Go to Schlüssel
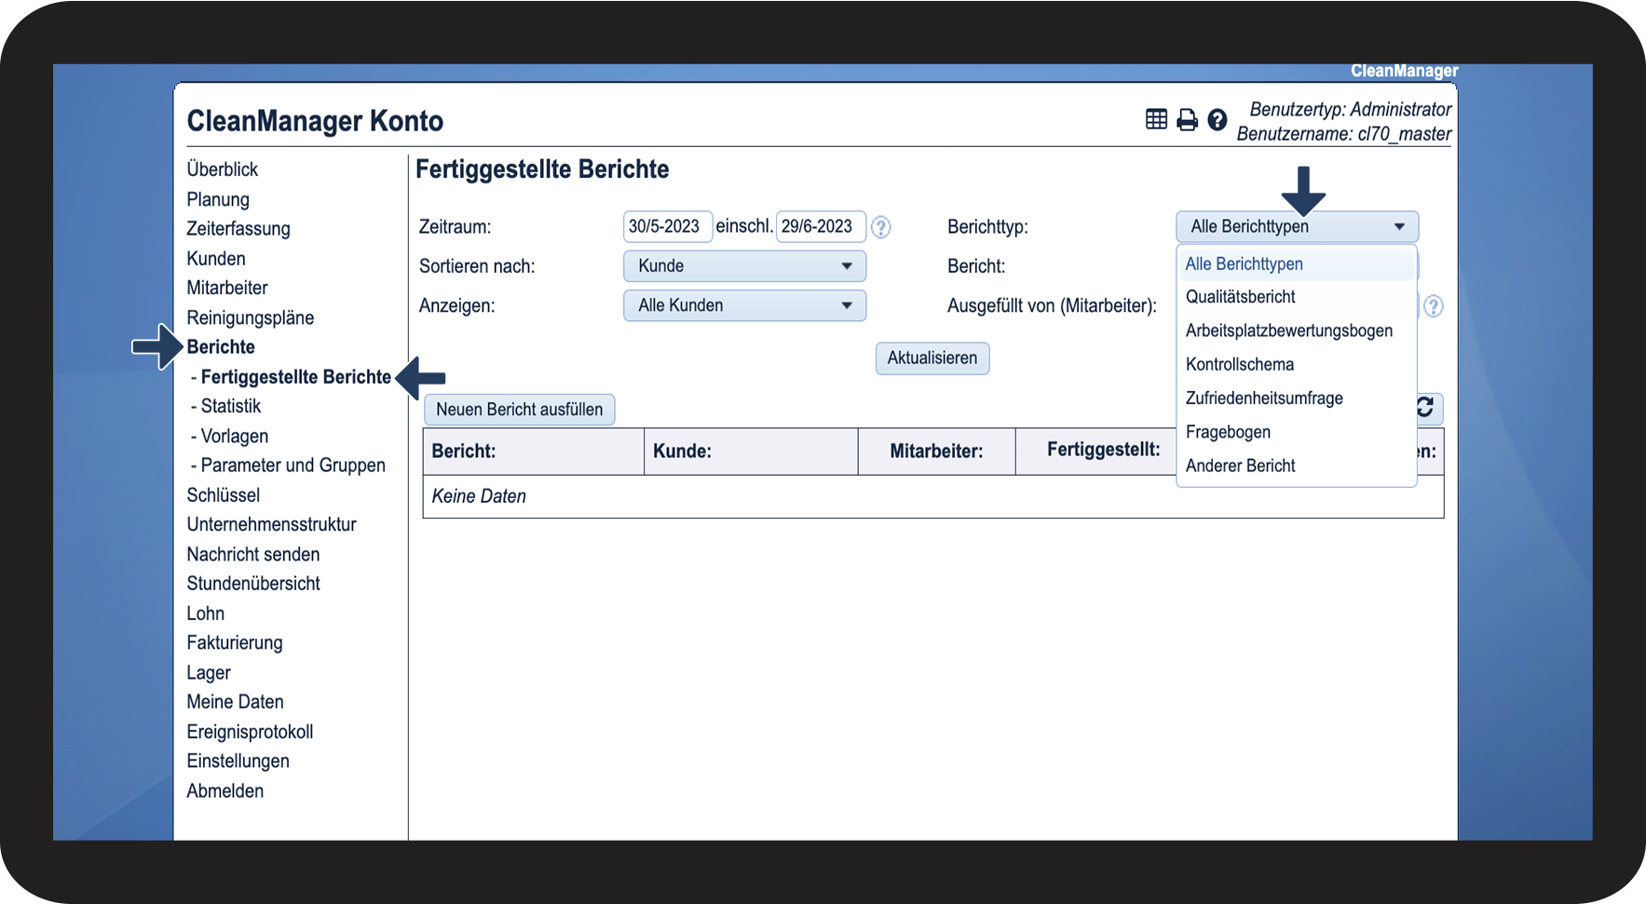This screenshot has height=904, width=1646. [x=224, y=495]
